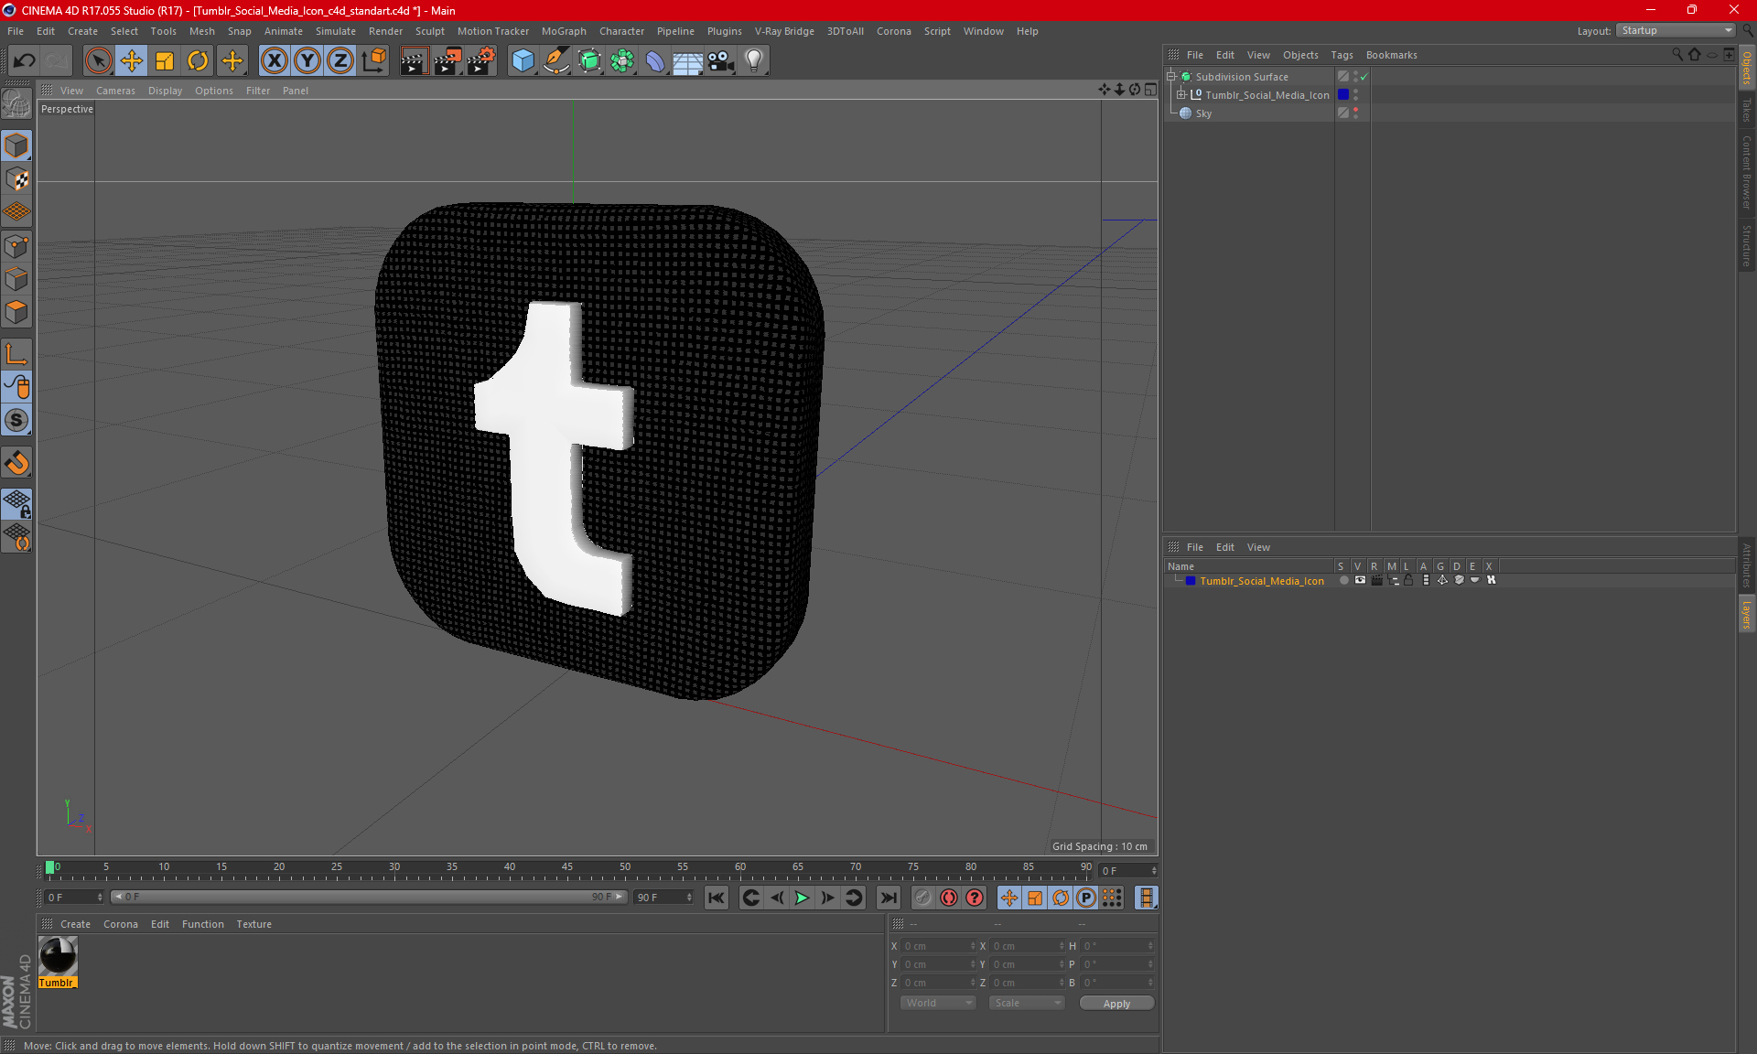The height and width of the screenshot is (1054, 1757).
Task: Open material manager Texture menu
Action: click(x=253, y=924)
